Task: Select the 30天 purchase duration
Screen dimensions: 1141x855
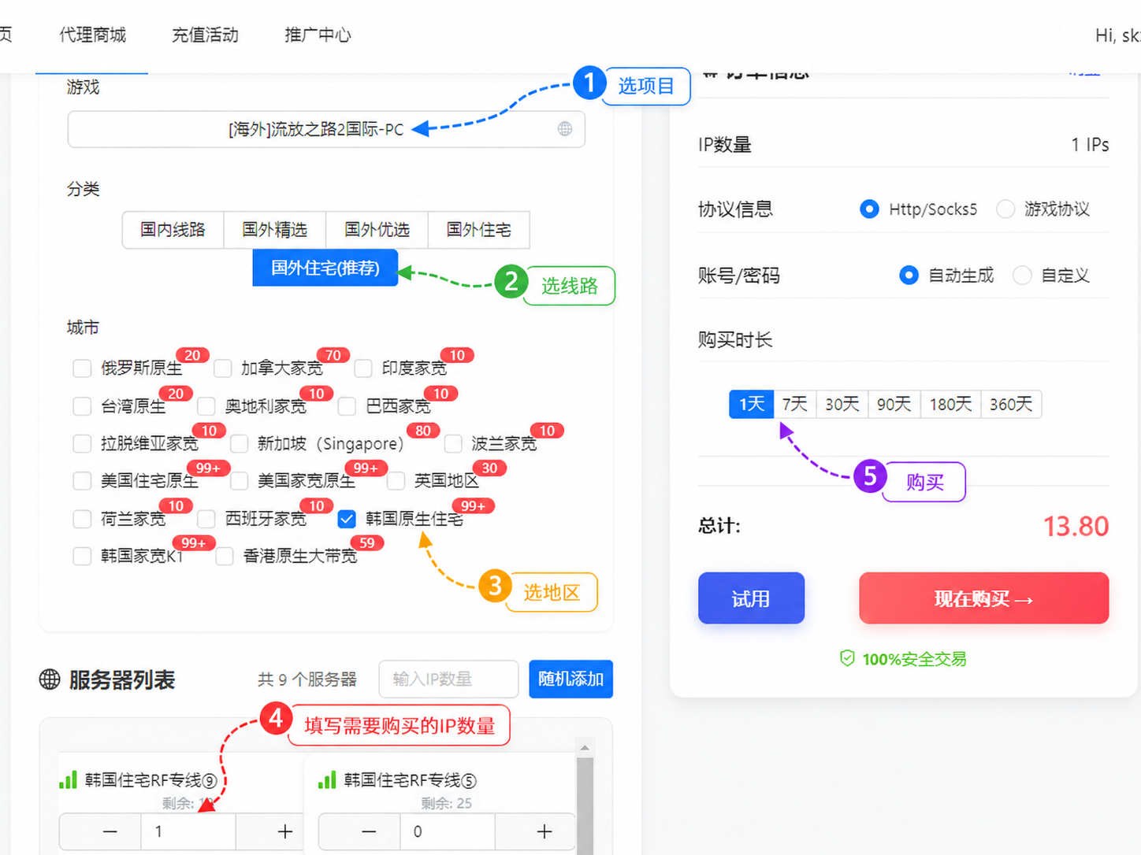Action: (x=842, y=404)
